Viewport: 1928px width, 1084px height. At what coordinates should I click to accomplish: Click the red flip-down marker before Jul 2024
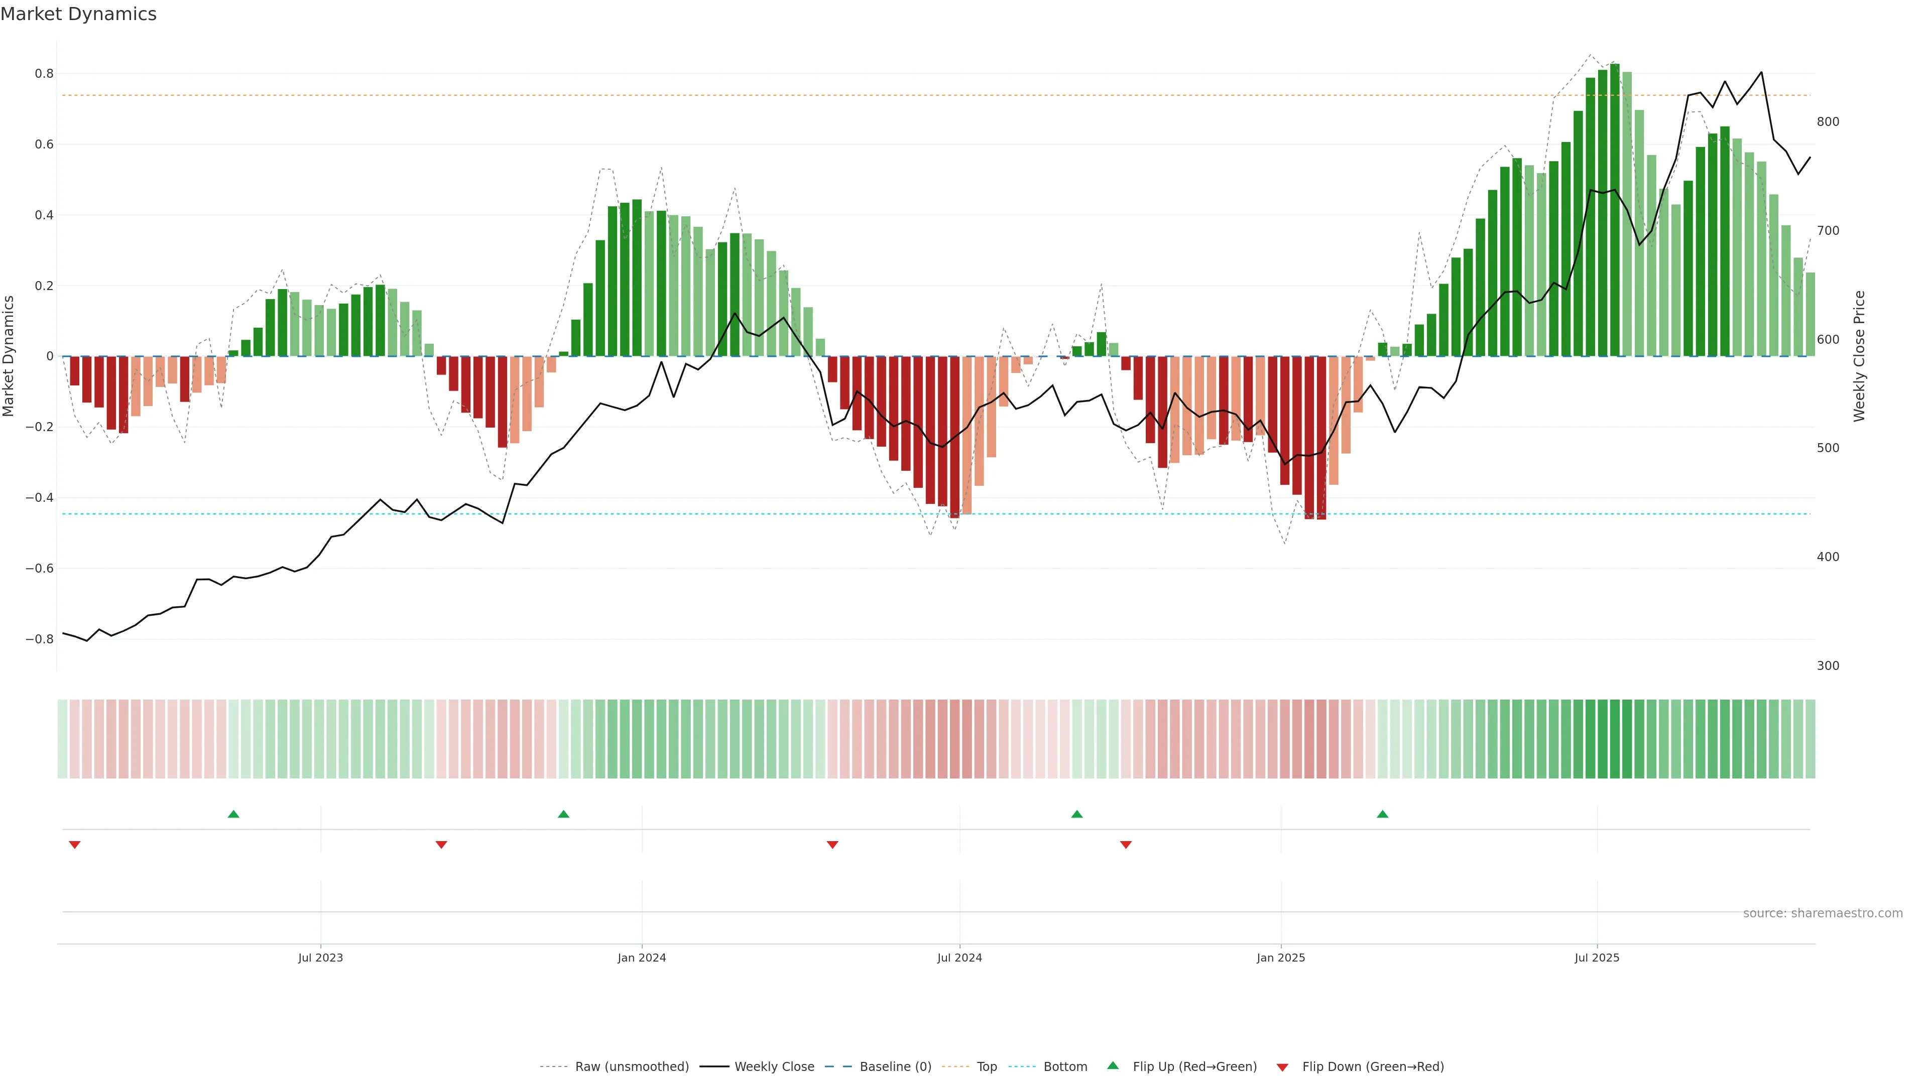click(832, 845)
